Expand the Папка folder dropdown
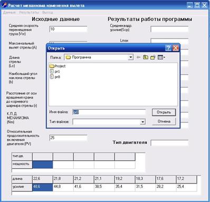210x202 pixels. coord(130,57)
